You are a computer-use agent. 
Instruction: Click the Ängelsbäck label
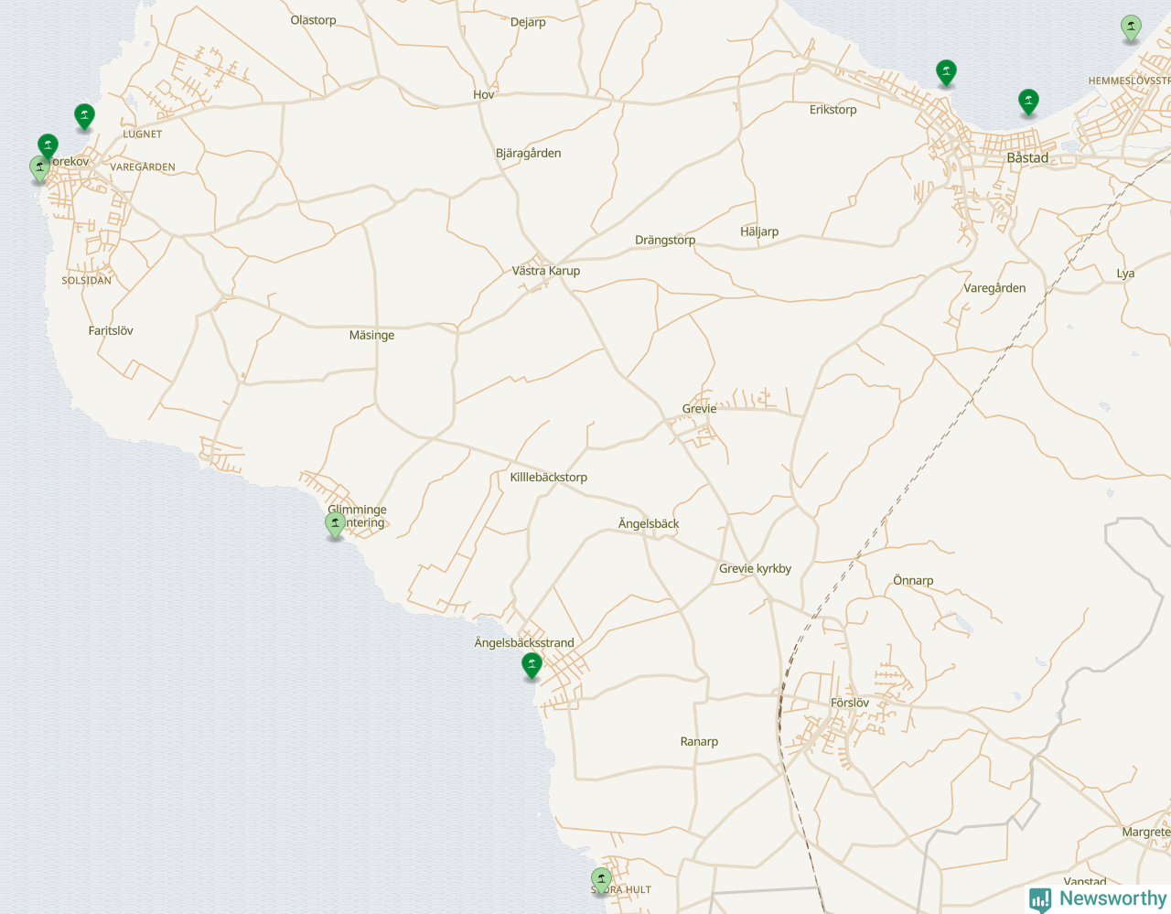649,524
